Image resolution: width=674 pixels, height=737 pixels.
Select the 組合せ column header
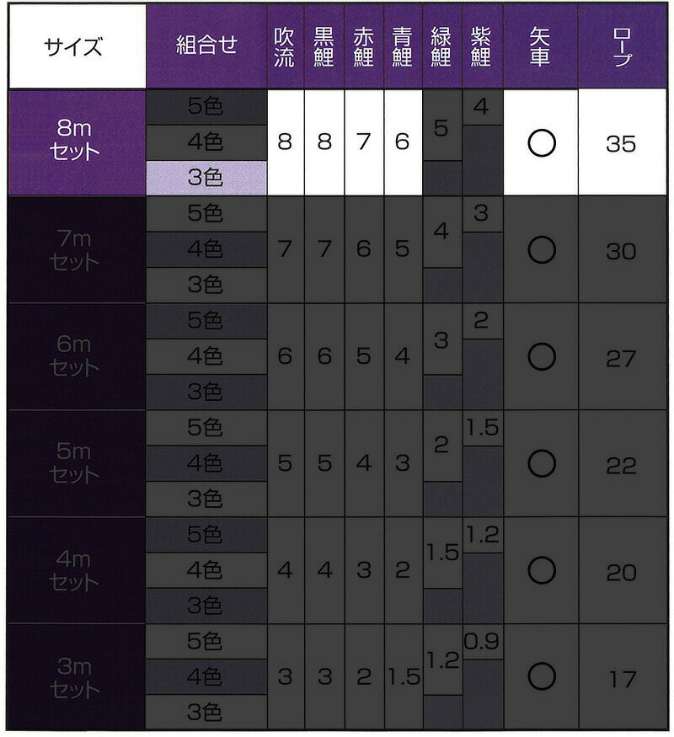206,45
